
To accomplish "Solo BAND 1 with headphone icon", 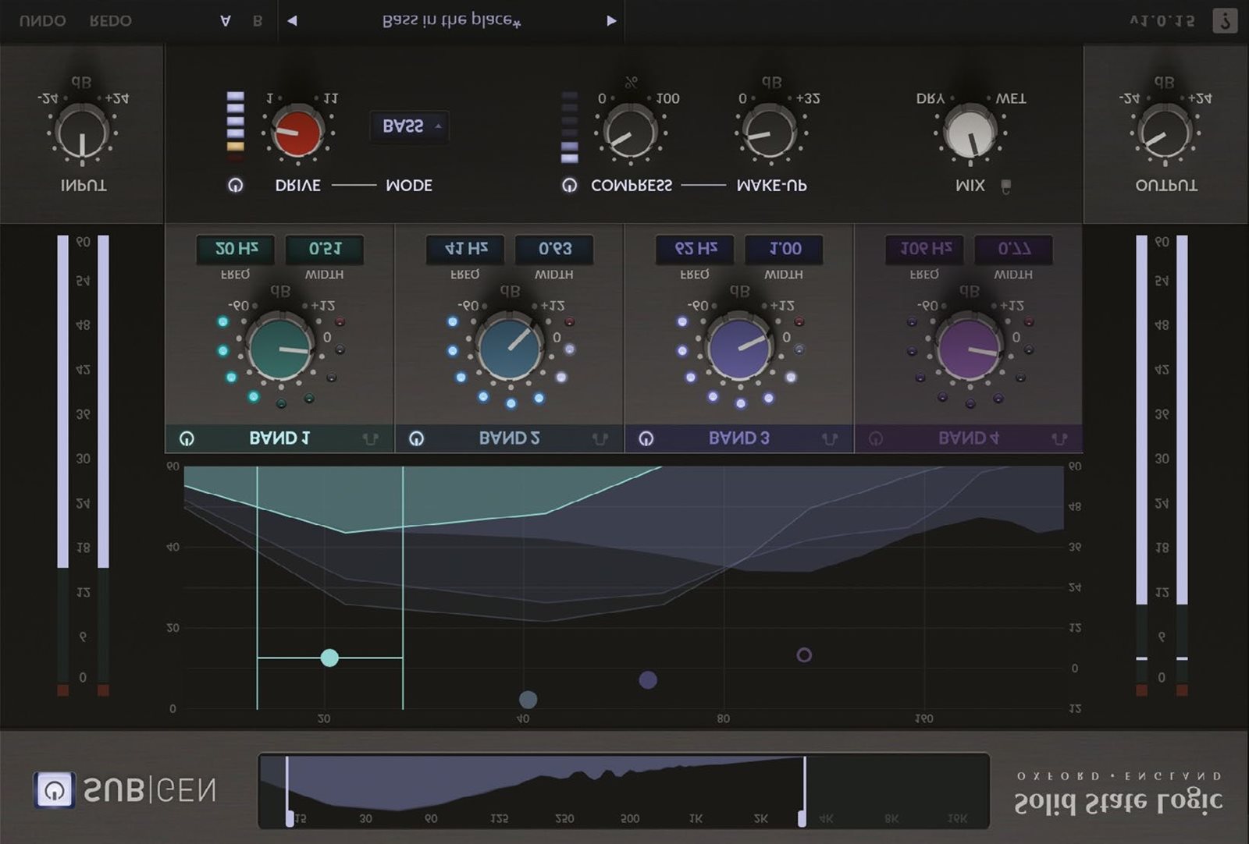I will point(371,439).
